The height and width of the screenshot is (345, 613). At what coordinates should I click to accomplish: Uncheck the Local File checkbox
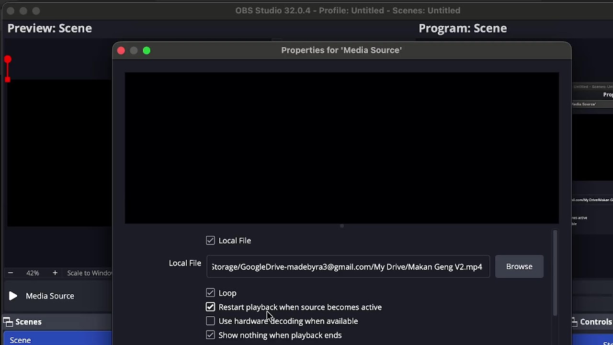click(210, 241)
